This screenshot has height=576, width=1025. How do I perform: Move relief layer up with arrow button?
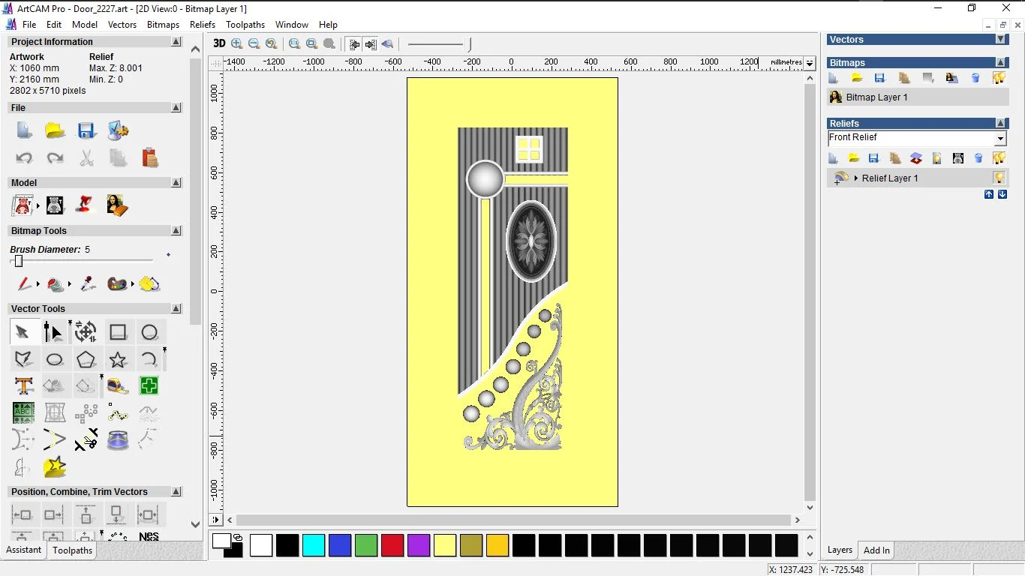[x=989, y=194]
